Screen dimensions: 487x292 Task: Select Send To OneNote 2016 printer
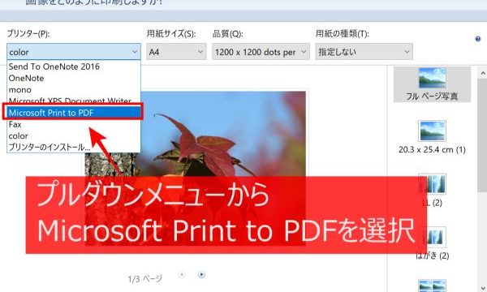click(74, 67)
